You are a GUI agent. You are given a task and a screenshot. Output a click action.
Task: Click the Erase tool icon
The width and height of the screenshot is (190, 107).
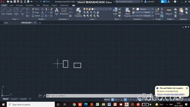[51, 9]
